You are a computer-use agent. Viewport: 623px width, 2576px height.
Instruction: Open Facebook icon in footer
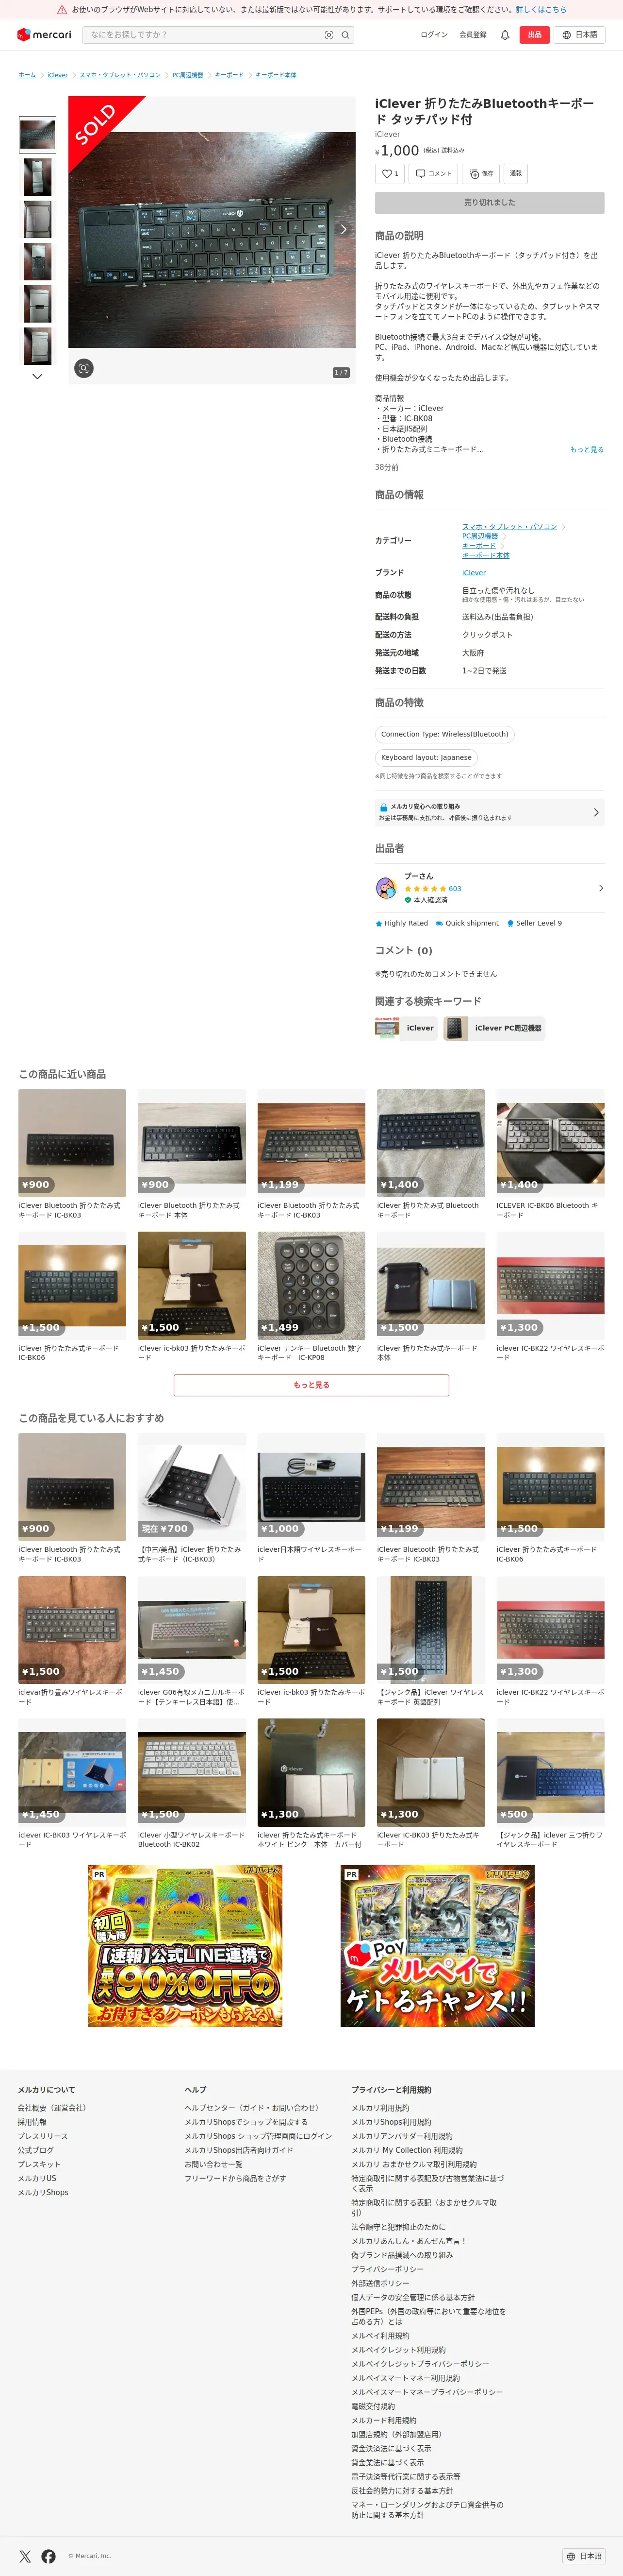point(49,2556)
